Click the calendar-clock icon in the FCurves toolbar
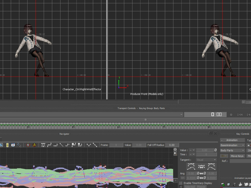The width and height of the screenshot is (251, 188). pyautogui.click(x=13, y=145)
